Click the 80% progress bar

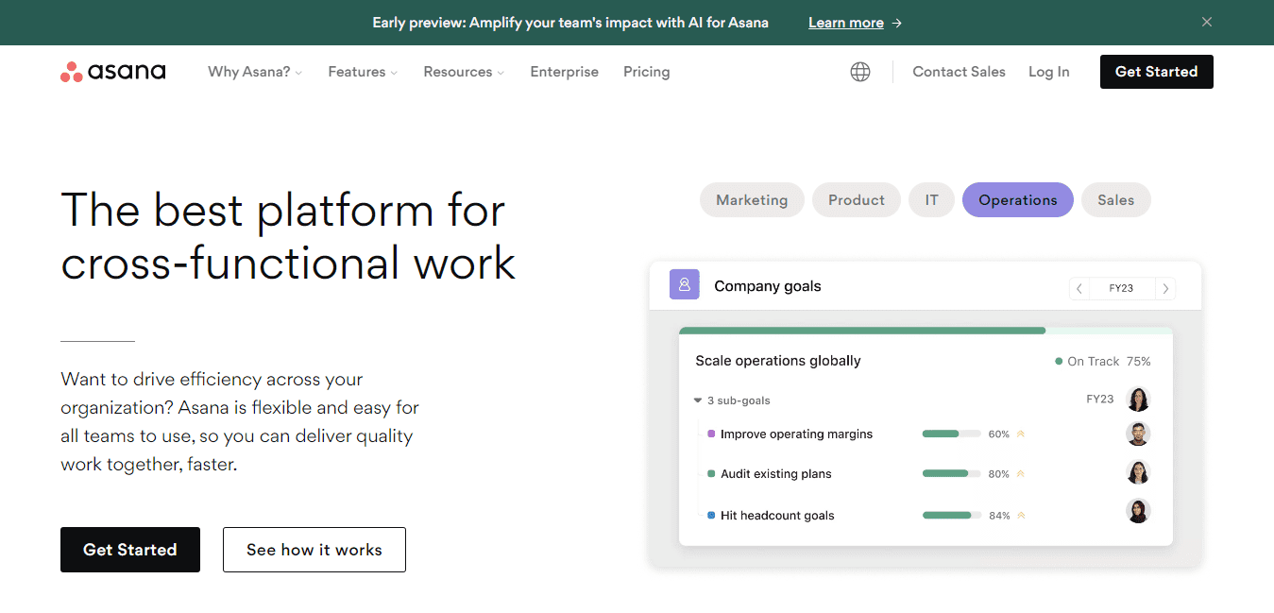(x=952, y=474)
